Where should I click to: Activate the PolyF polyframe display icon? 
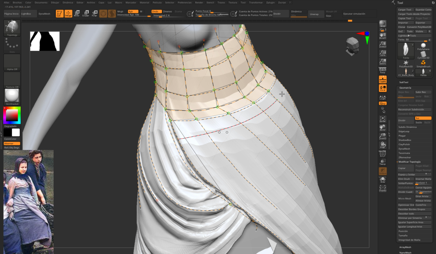382,154
